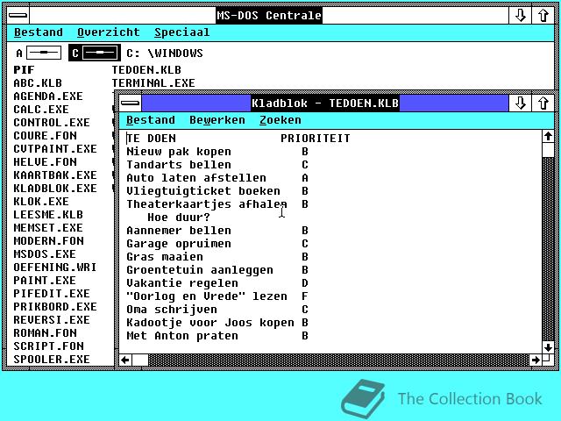Select PIFEDIT.EXE in file list

[52, 294]
